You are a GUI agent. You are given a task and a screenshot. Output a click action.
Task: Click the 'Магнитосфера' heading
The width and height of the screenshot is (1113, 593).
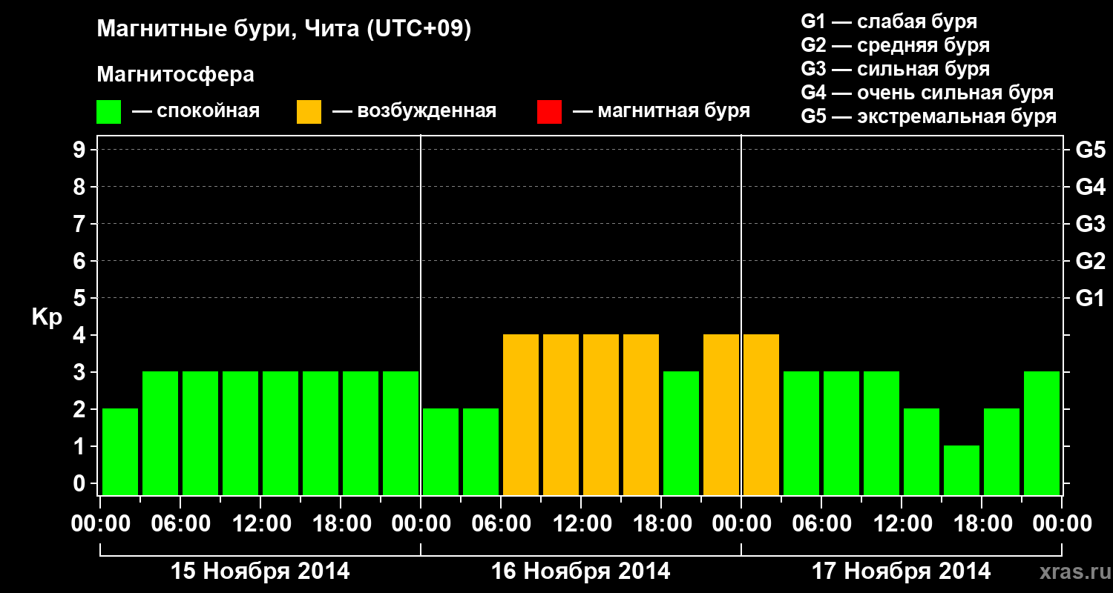click(x=175, y=75)
